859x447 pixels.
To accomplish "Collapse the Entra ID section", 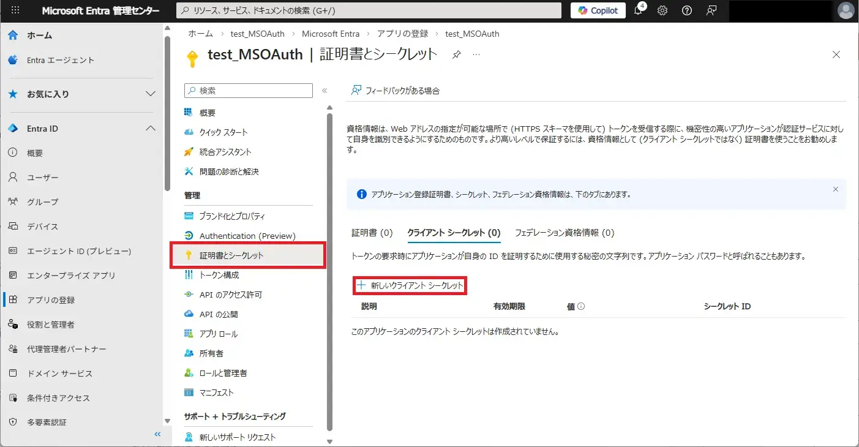I will pos(150,129).
